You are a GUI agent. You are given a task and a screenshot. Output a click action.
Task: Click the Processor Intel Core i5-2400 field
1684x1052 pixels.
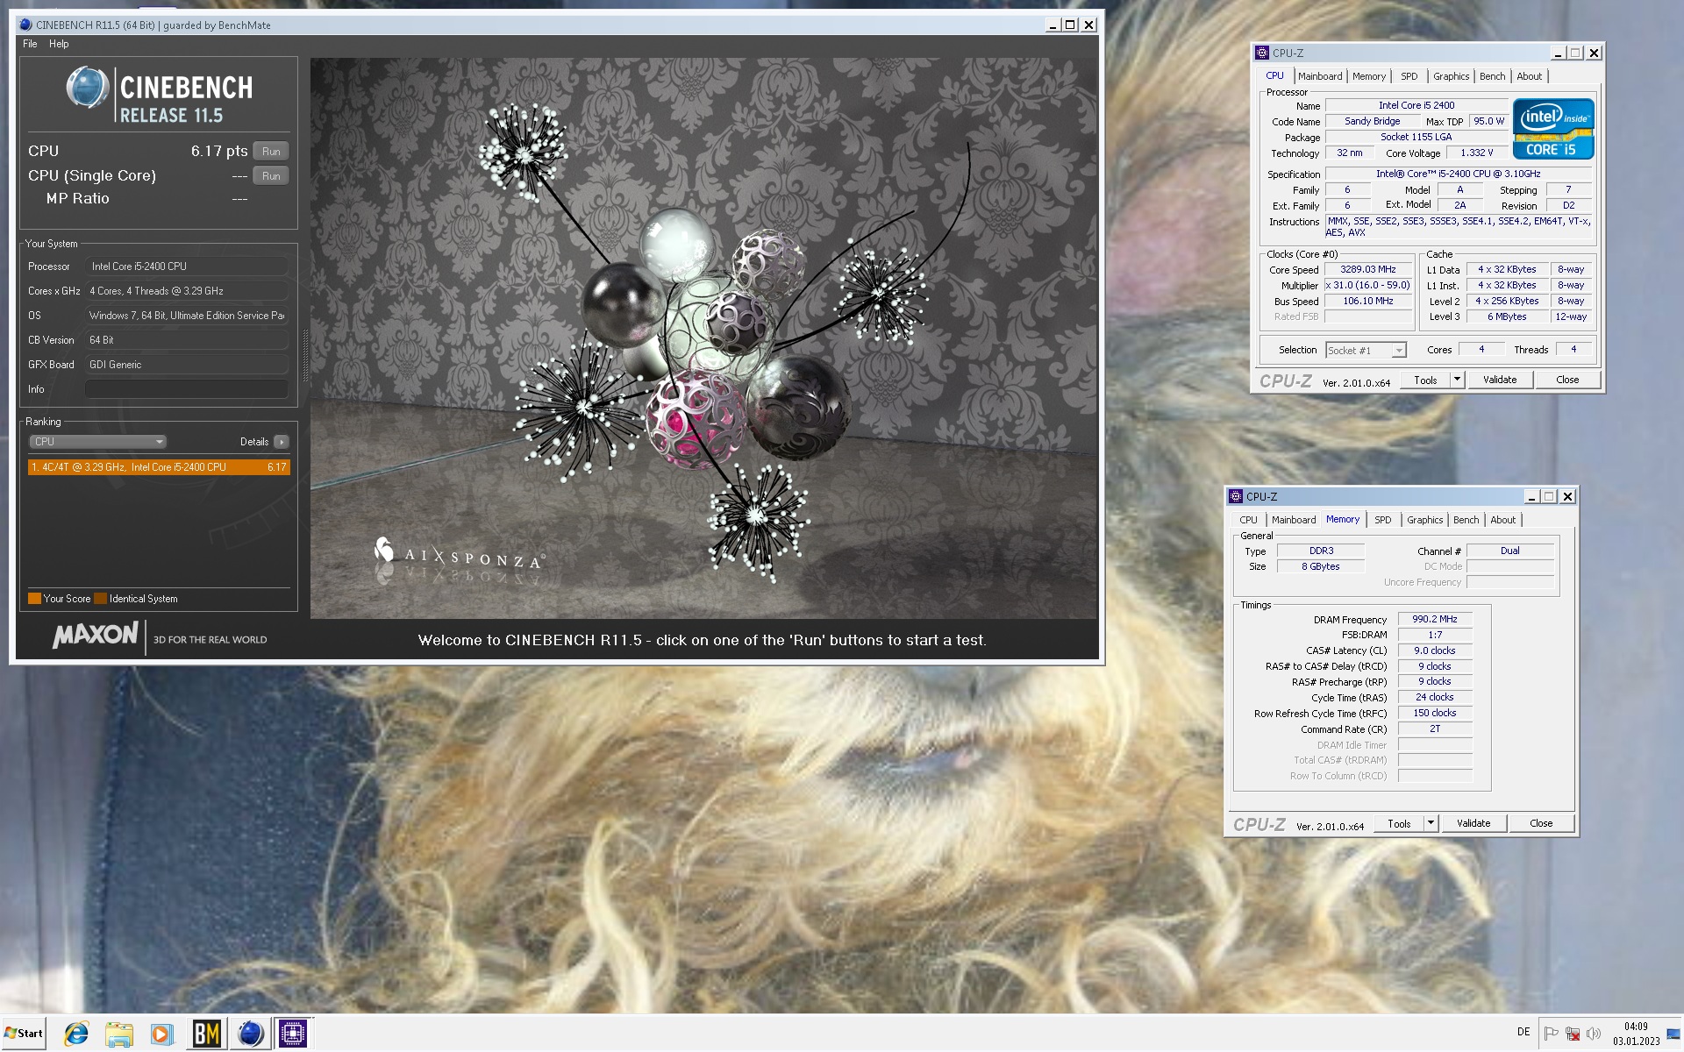187,267
